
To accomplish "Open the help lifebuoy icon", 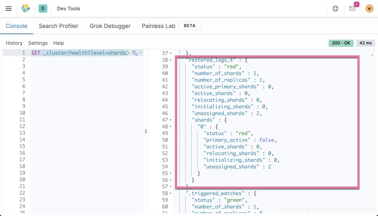I will click(x=336, y=9).
